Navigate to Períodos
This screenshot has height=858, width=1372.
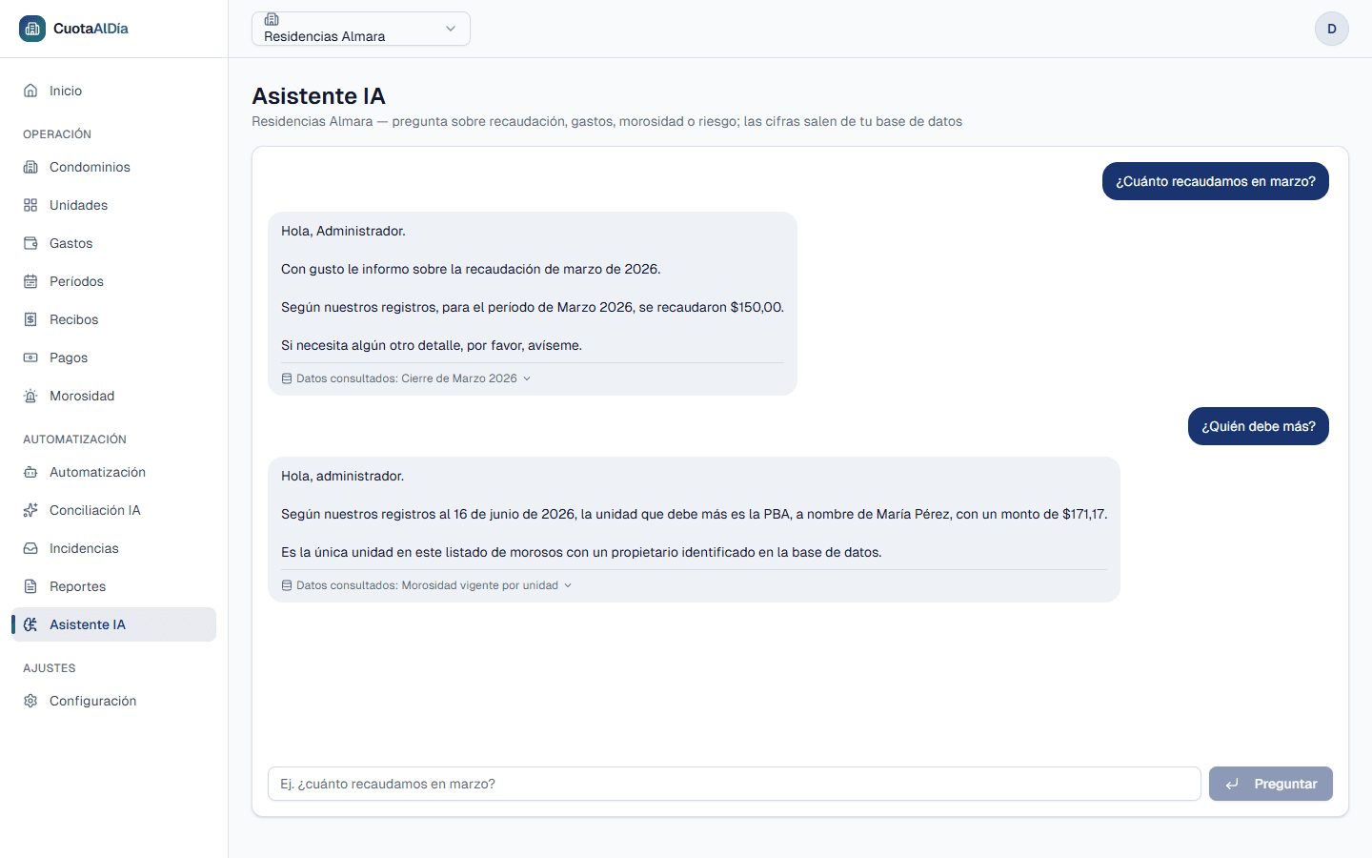[x=114, y=281]
